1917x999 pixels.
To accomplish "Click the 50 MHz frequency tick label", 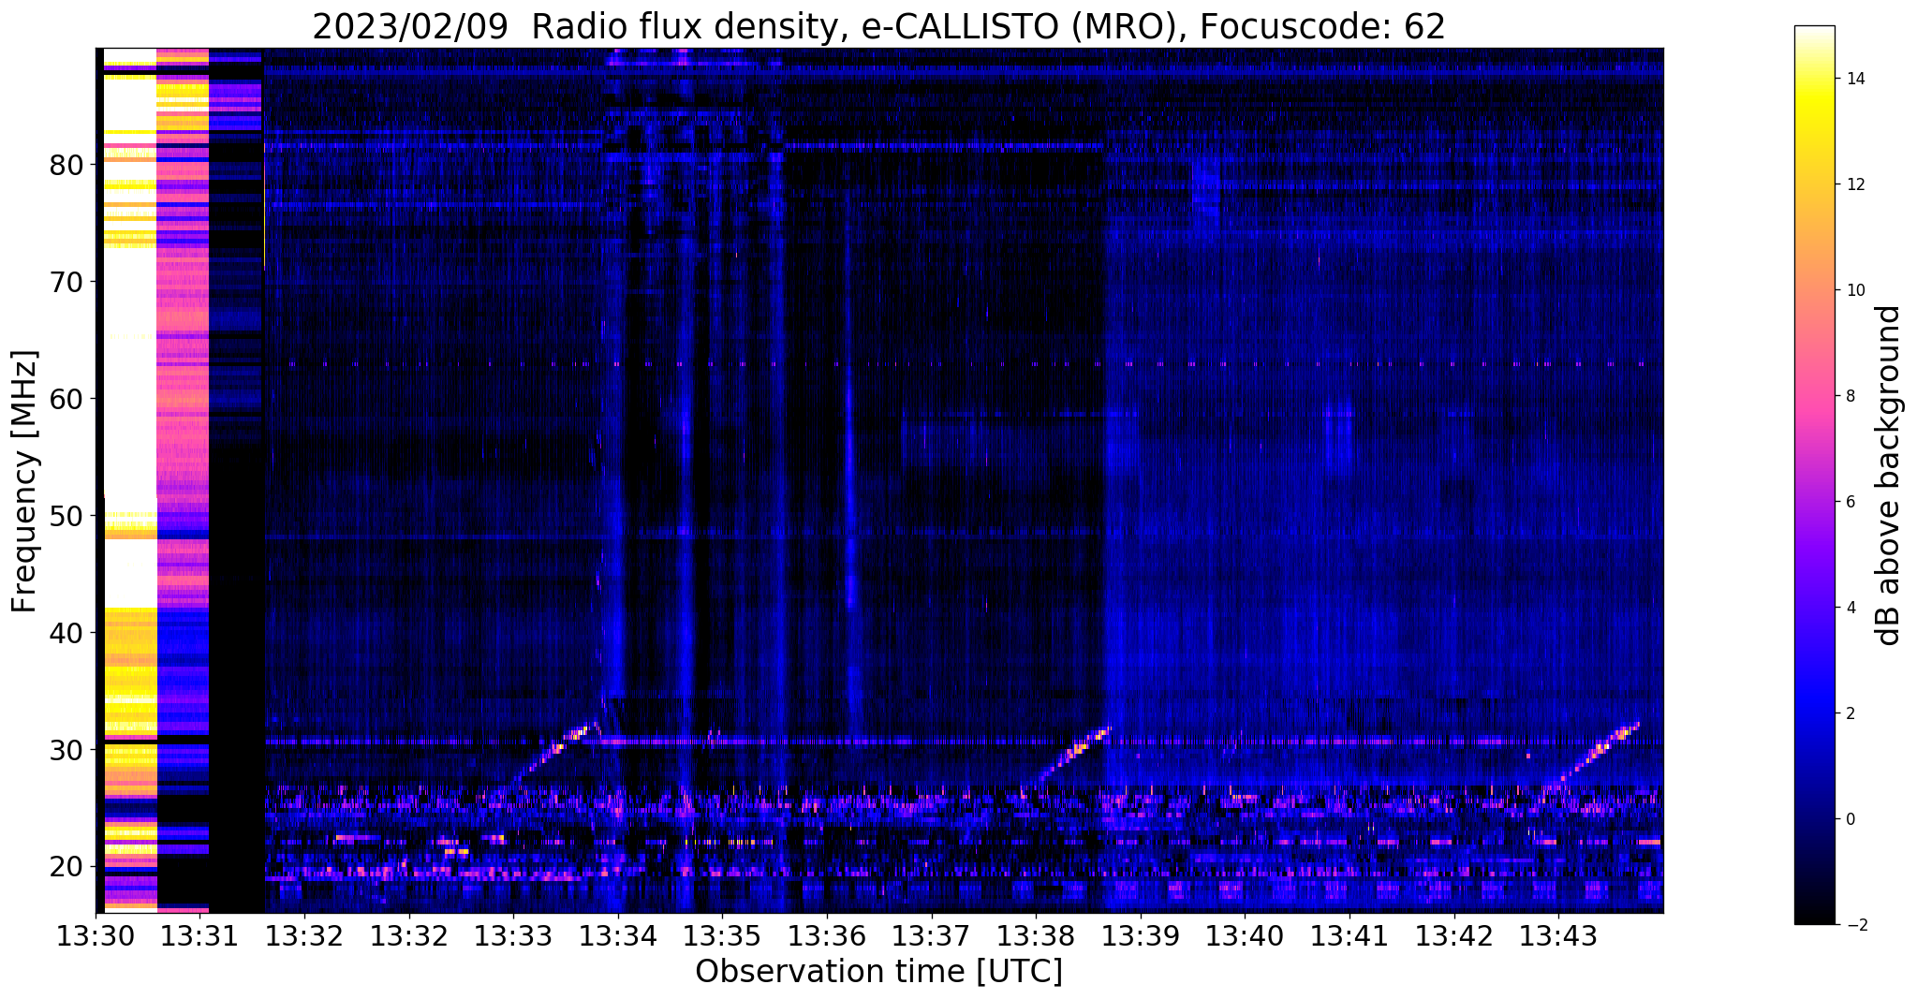I will pos(66,516).
